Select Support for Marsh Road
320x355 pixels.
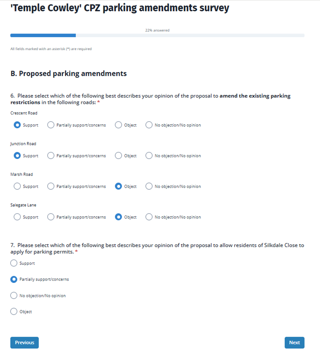coord(17,186)
